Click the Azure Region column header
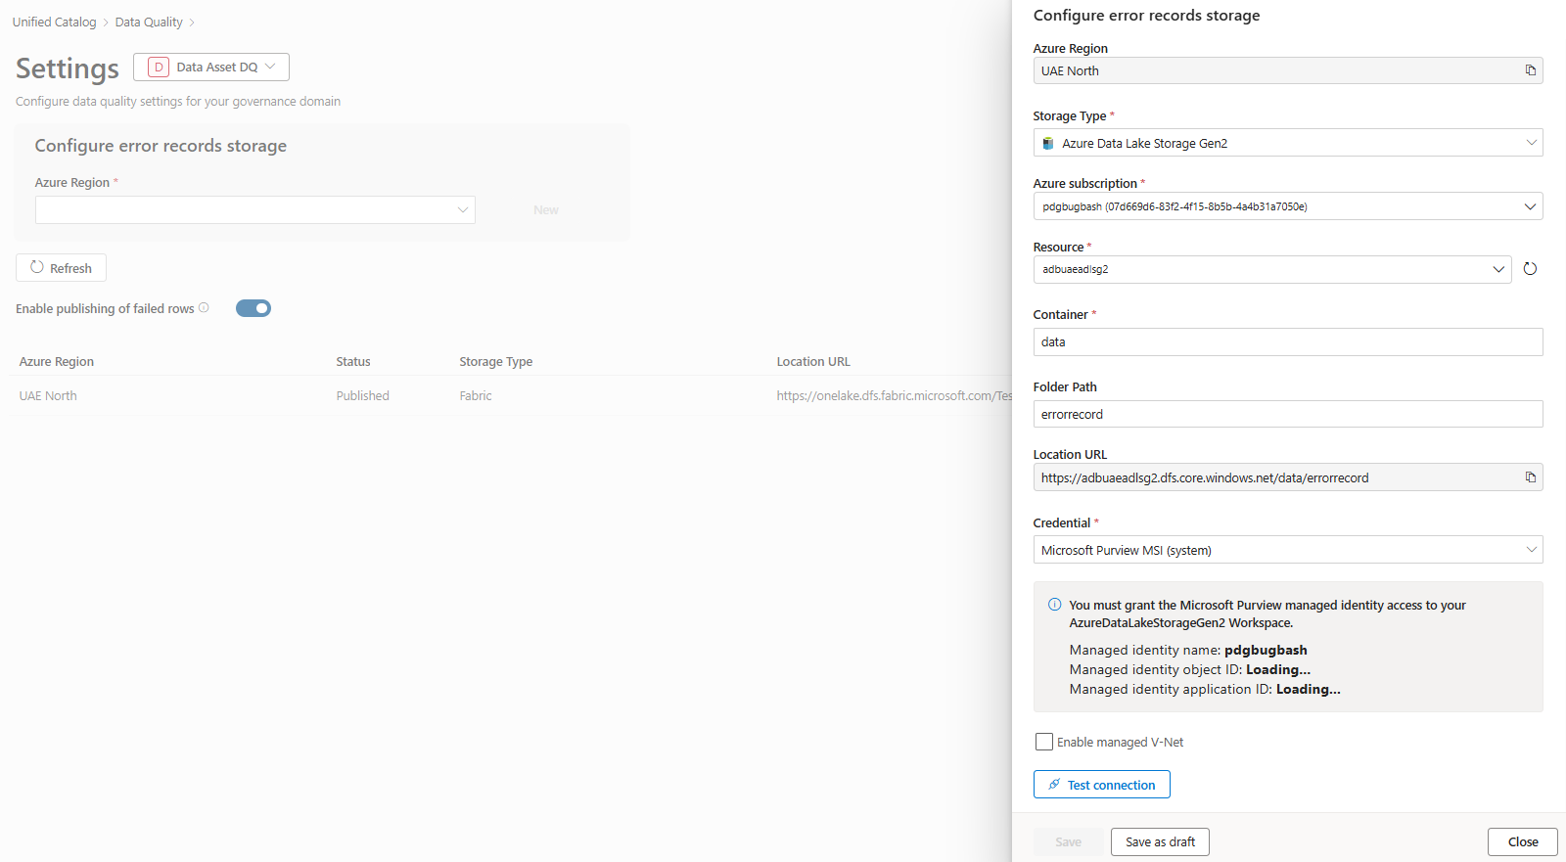Viewport: 1566px width, 862px height. click(x=57, y=361)
